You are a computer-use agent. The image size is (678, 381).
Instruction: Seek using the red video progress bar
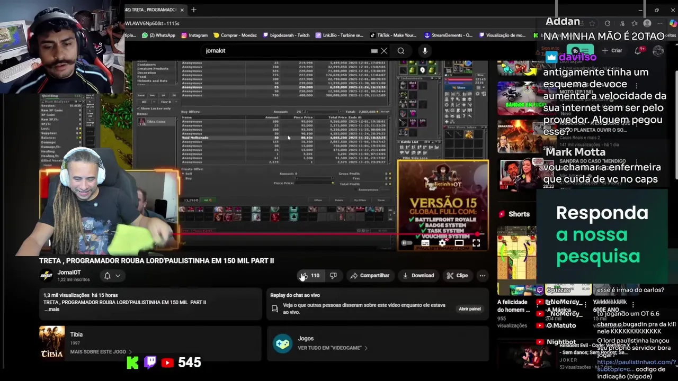tap(328, 233)
